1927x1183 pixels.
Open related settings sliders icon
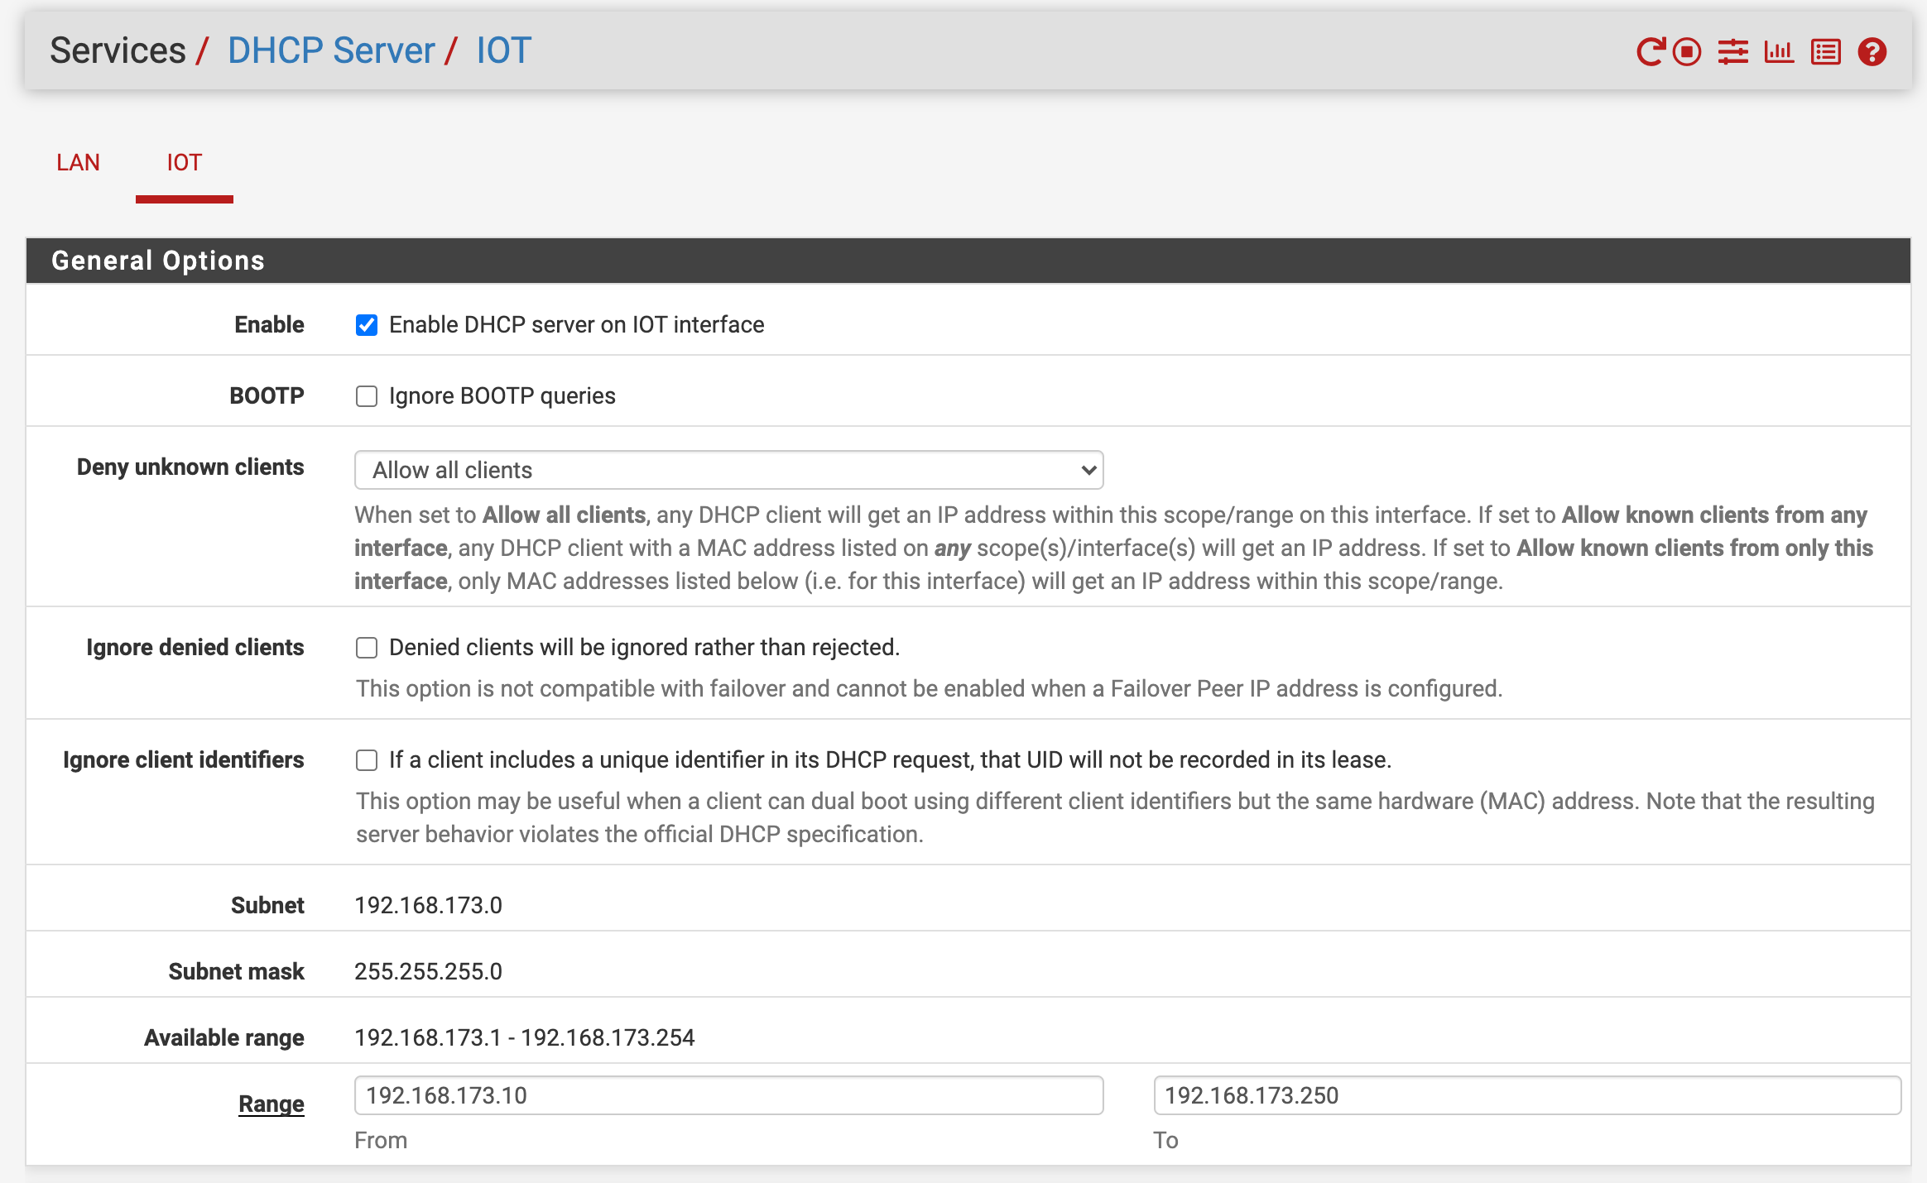pyautogui.click(x=1732, y=52)
